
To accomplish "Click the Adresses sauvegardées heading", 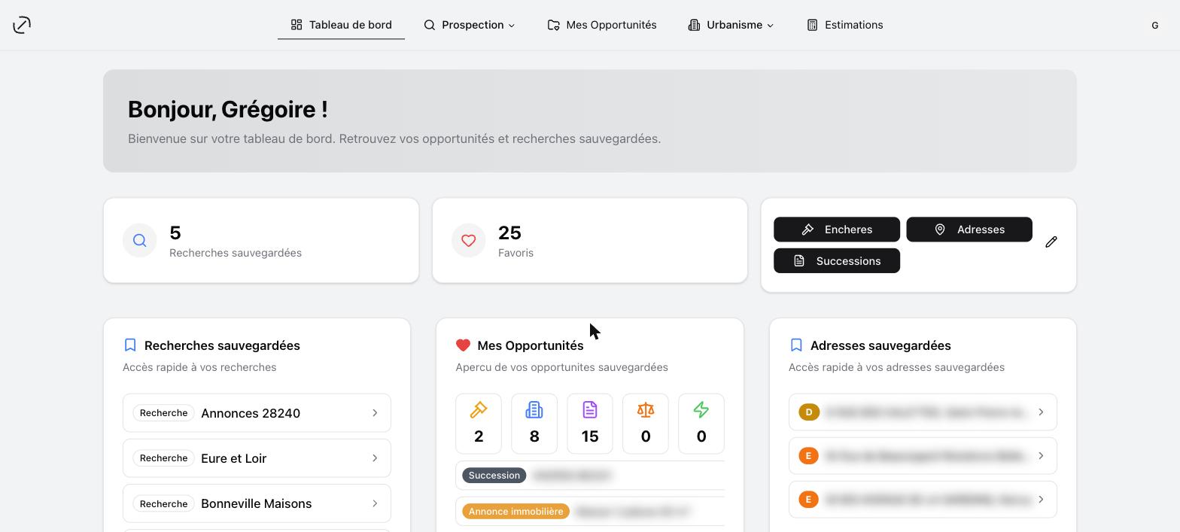I will (880, 345).
